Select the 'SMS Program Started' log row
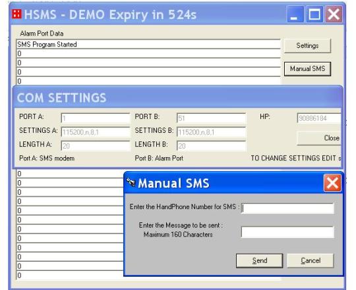The height and width of the screenshot is (290, 356). click(148, 44)
